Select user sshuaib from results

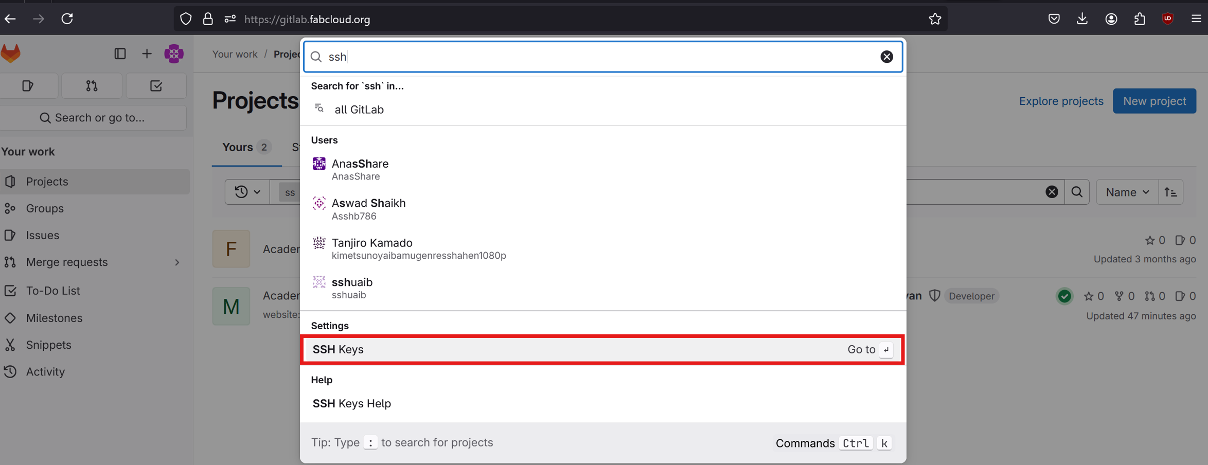tap(602, 288)
